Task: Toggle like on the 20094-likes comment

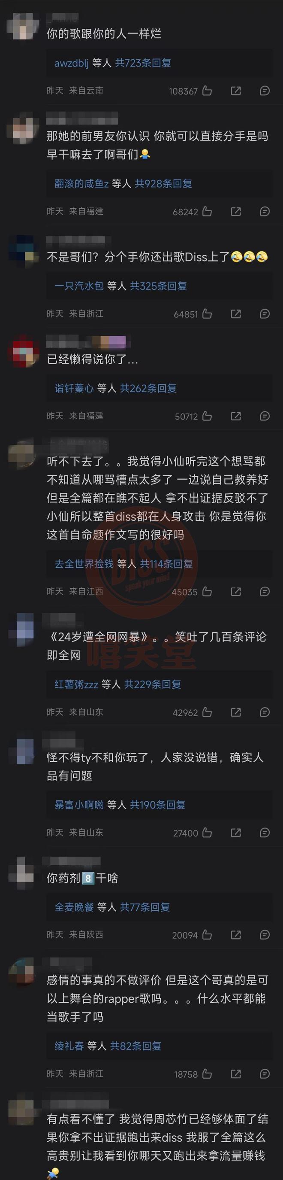Action: 207,935
